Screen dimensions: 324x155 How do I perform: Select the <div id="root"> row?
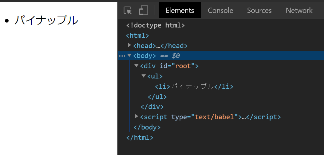(x=169, y=66)
